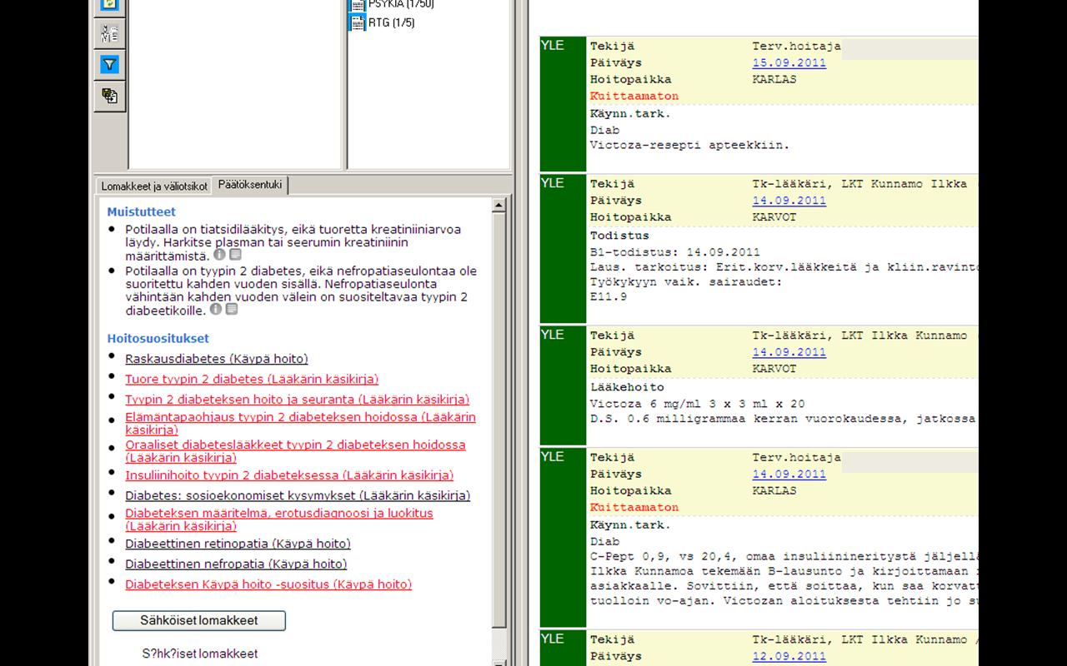
Task: Click the 'Victoza-resepti apteekkiin.' text
Action: pos(689,145)
